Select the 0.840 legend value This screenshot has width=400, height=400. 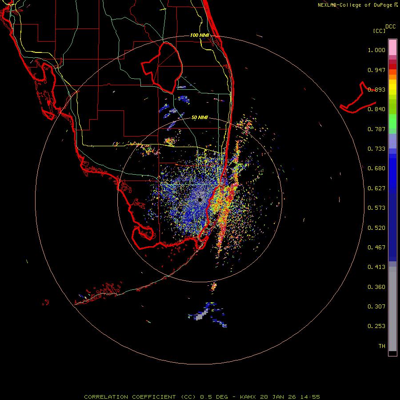[376, 109]
